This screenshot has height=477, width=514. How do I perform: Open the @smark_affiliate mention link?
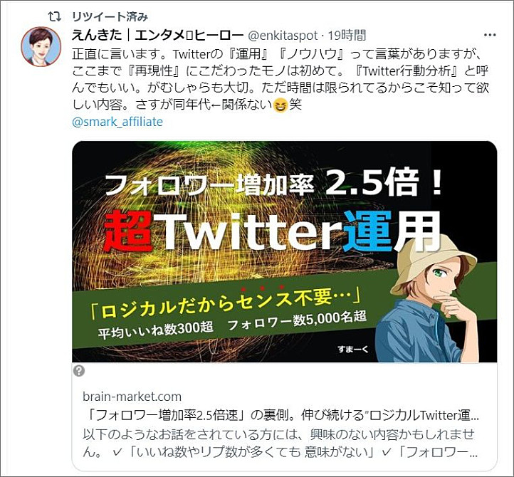point(117,122)
